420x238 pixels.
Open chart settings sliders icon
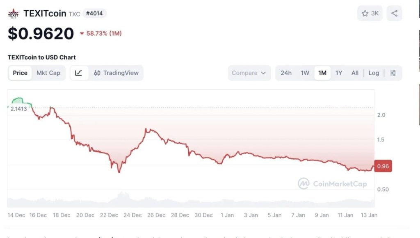393,73
